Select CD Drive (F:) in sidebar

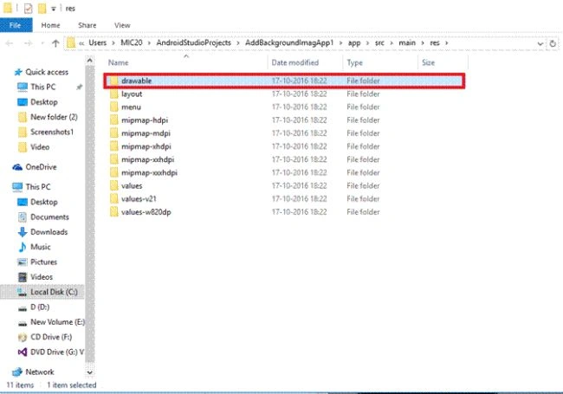(x=51, y=338)
